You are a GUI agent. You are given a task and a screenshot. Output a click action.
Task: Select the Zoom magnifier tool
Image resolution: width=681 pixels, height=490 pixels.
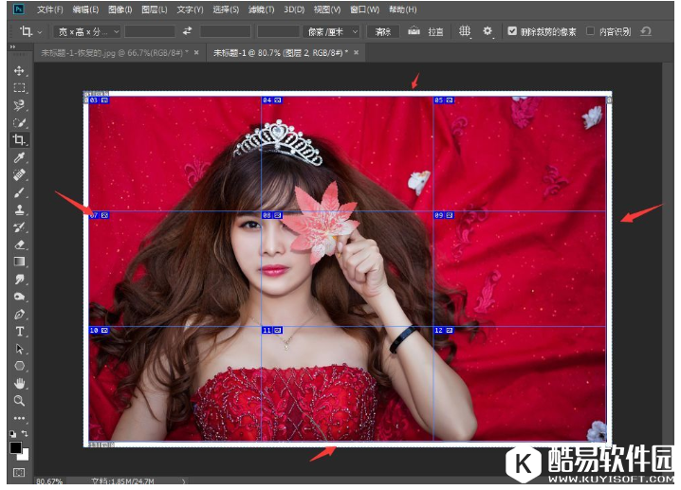[x=19, y=401]
